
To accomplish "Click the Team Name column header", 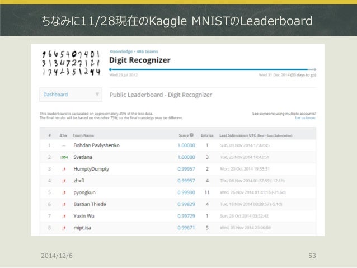I will (83, 135).
